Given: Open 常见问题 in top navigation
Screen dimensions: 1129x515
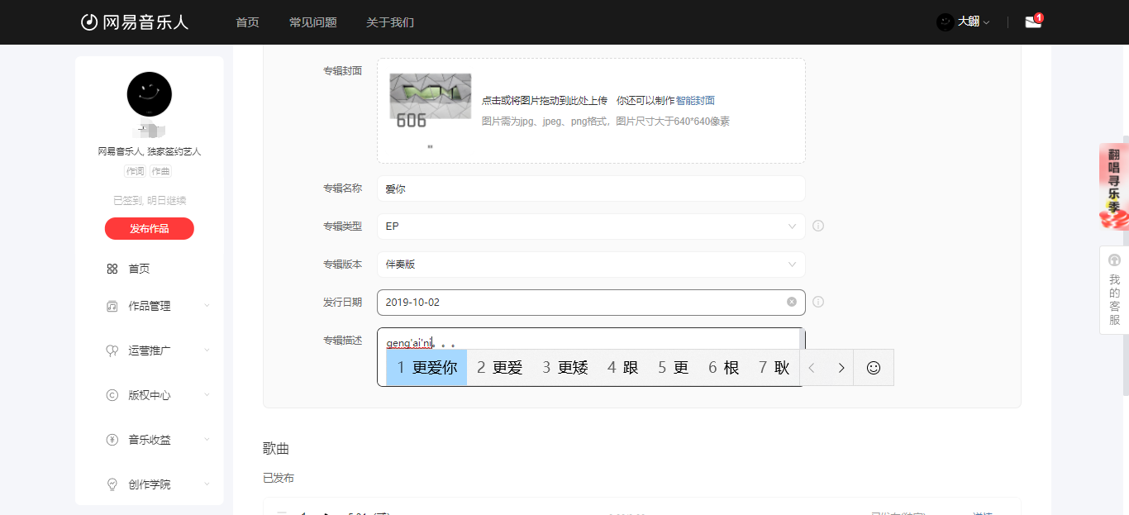Looking at the screenshot, I should [312, 22].
